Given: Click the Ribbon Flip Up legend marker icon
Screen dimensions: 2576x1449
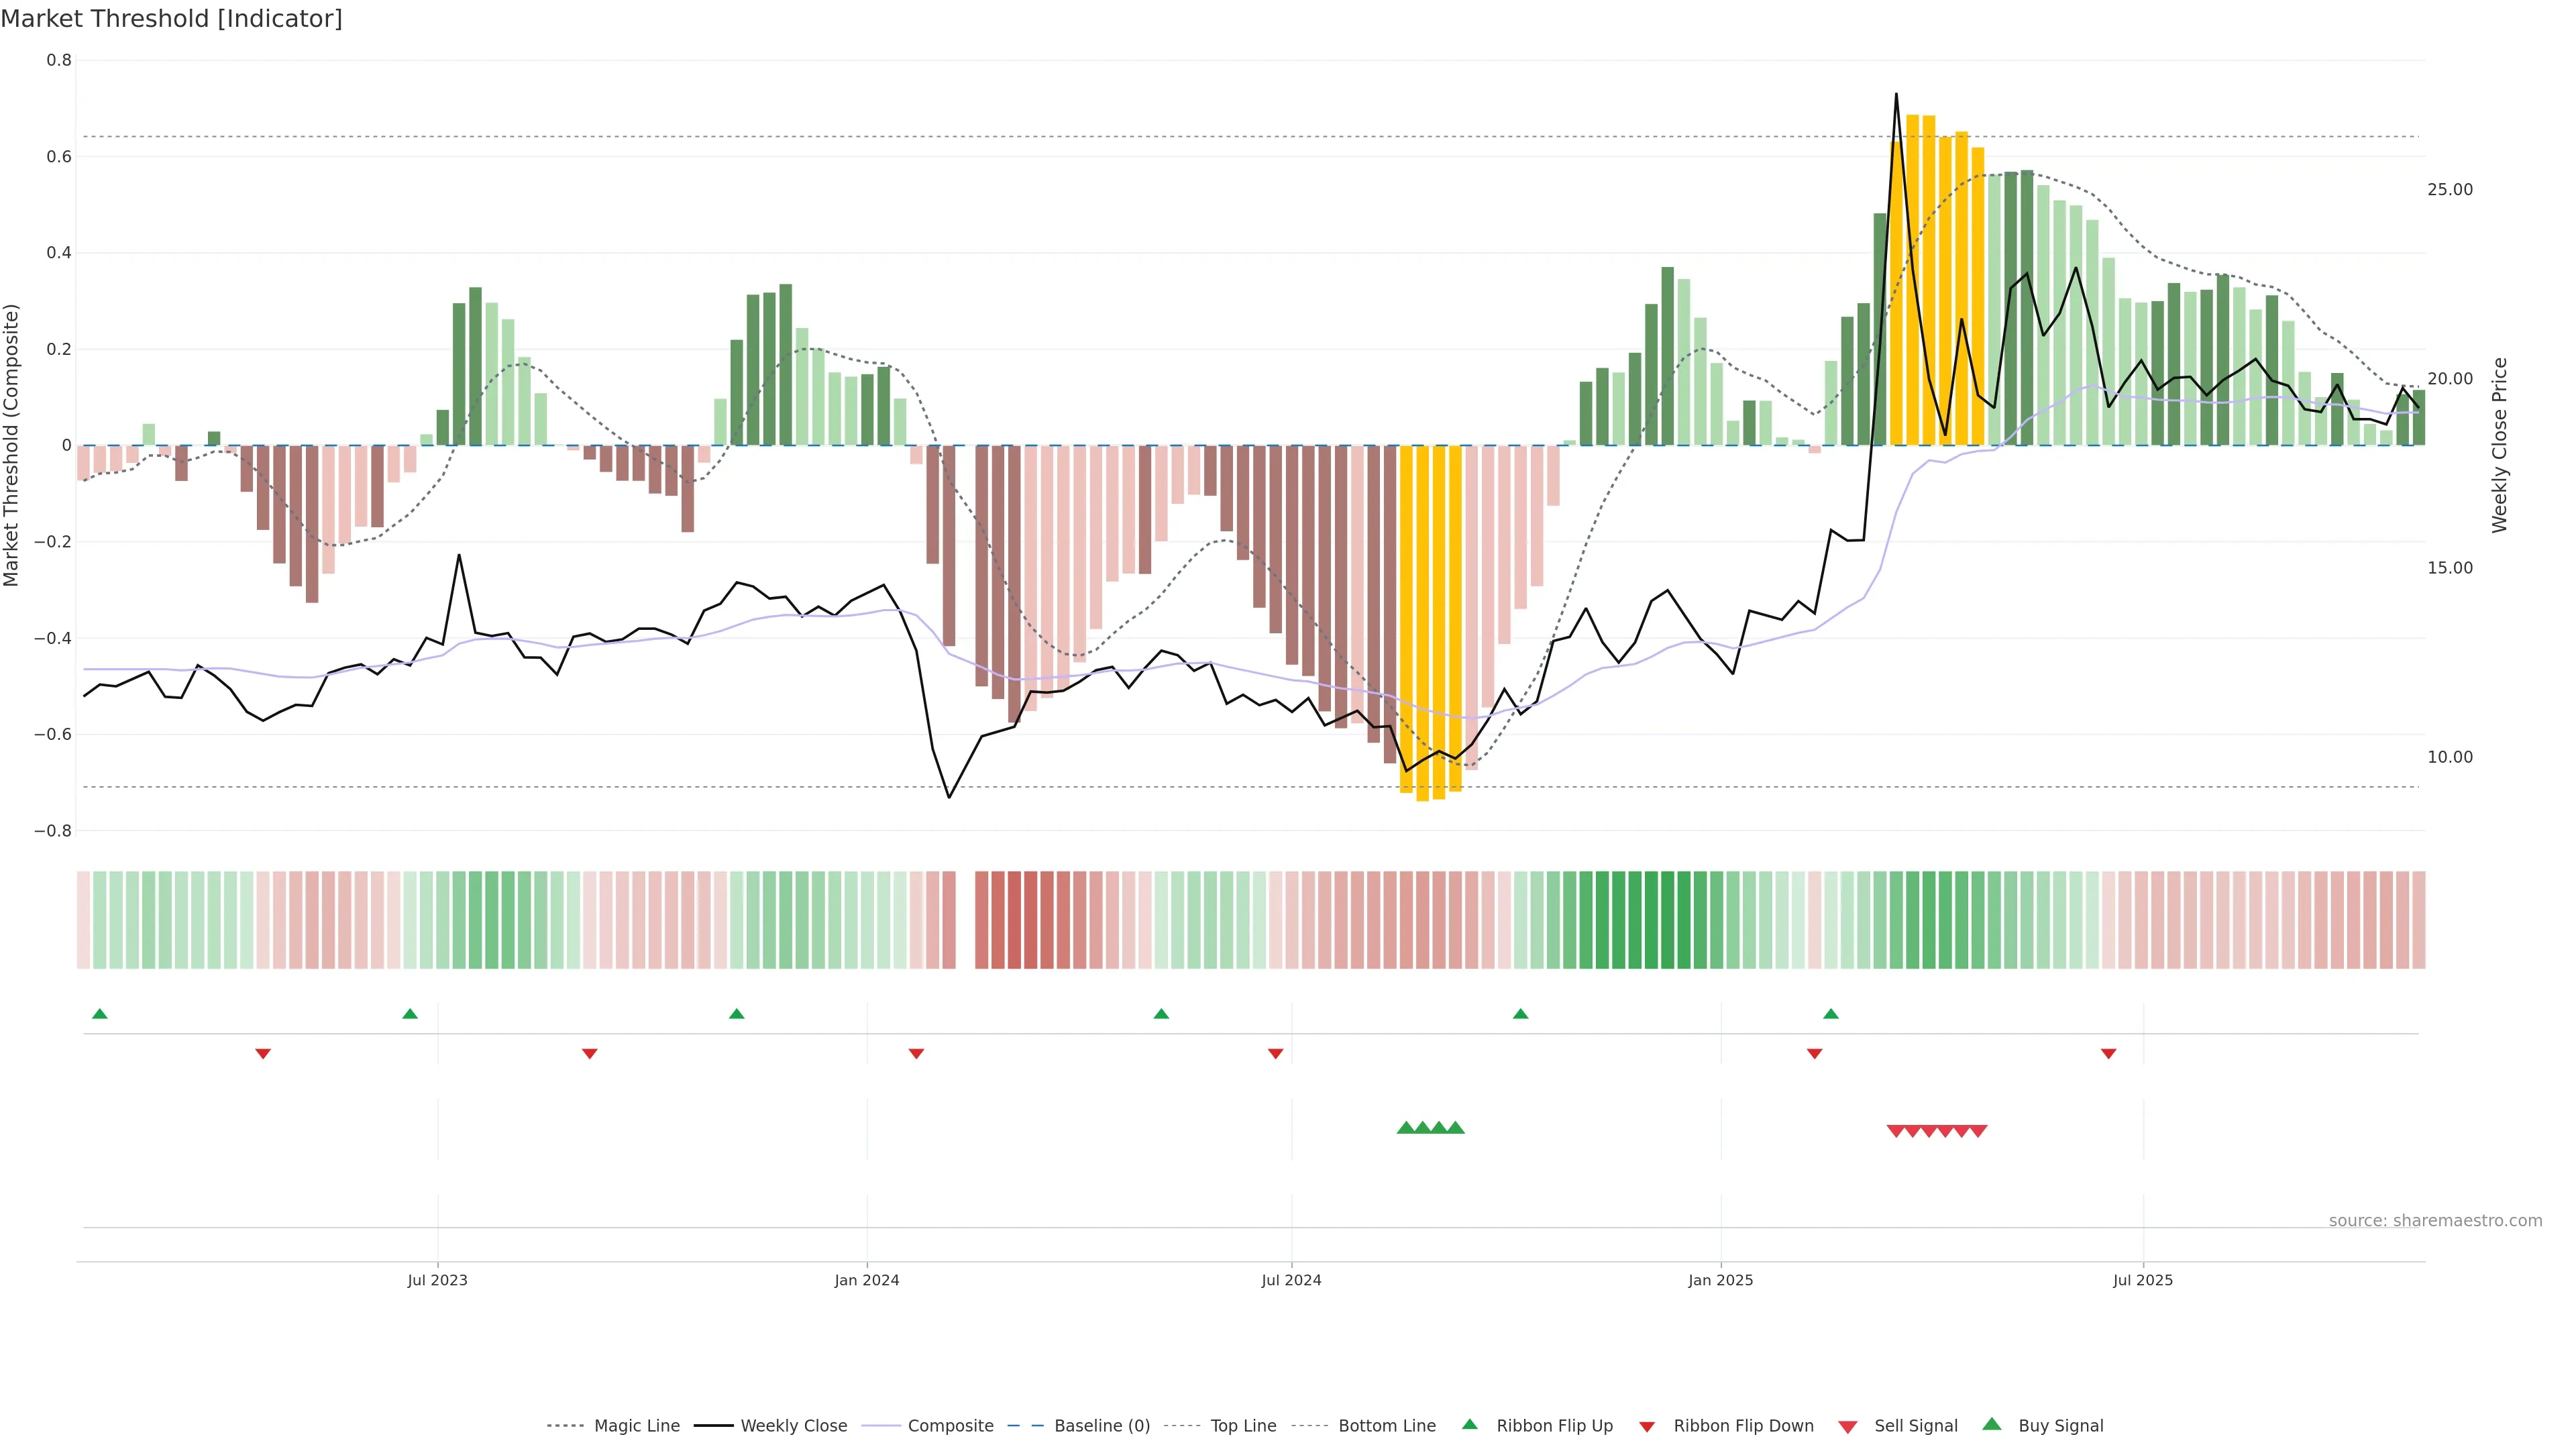Looking at the screenshot, I should pyautogui.click(x=1469, y=1424).
